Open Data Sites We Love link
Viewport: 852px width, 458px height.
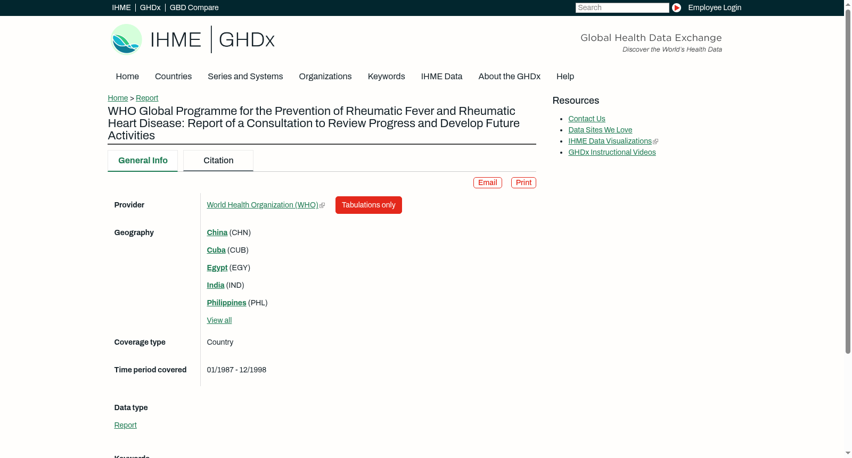pos(600,130)
